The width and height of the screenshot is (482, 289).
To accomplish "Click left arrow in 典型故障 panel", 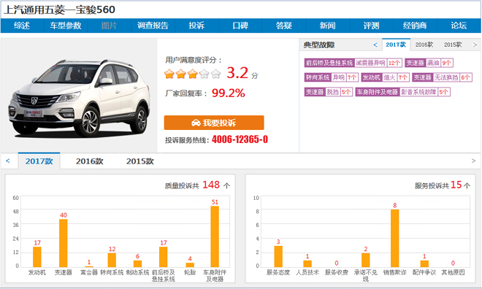I will [375, 45].
